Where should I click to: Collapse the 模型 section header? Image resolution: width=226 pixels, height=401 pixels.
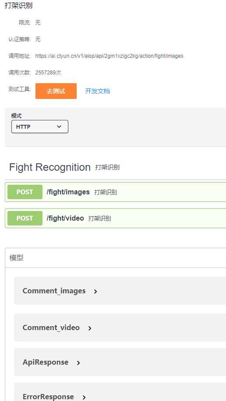(116, 258)
